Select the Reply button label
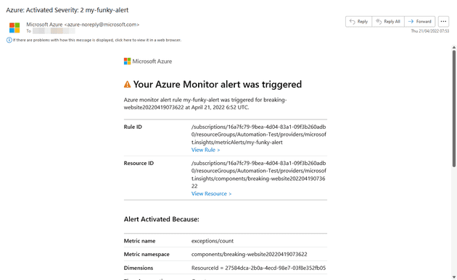This screenshot has height=280, width=457. coord(363,22)
